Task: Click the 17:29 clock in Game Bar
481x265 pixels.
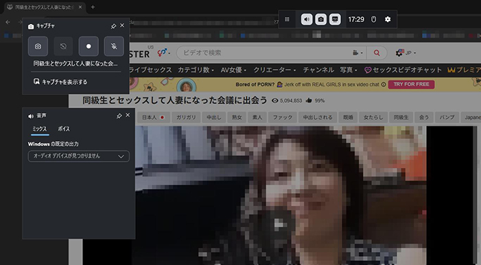Action: point(356,20)
